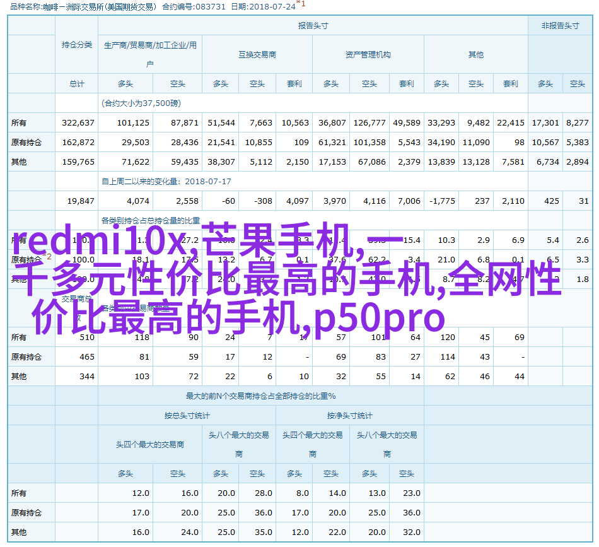Select the cell showing 61,321

tap(332, 142)
